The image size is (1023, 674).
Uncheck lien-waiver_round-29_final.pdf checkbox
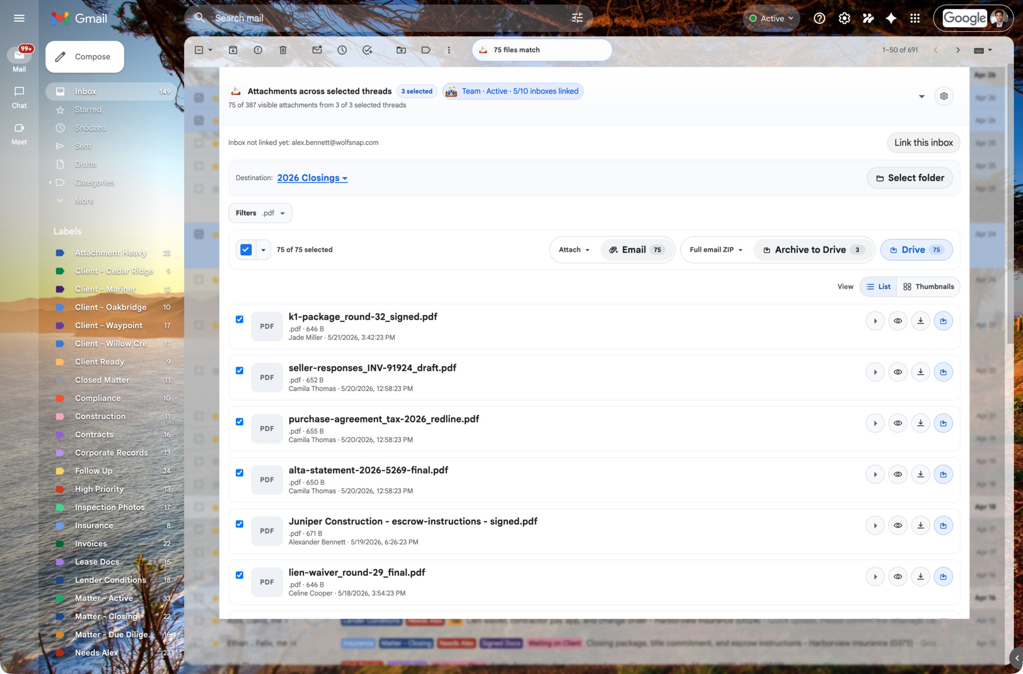coord(240,575)
